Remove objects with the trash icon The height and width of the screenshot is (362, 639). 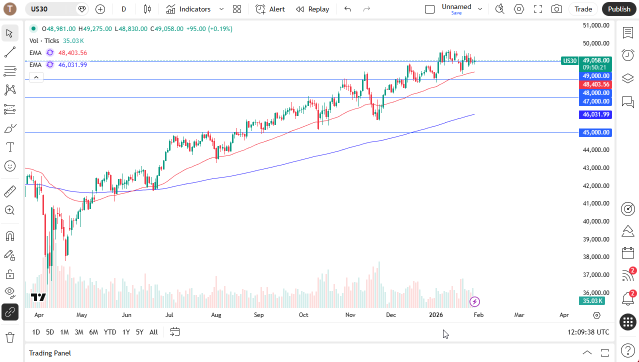pyautogui.click(x=9, y=337)
